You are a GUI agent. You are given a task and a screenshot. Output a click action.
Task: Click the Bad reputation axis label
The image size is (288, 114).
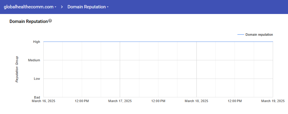37,97
